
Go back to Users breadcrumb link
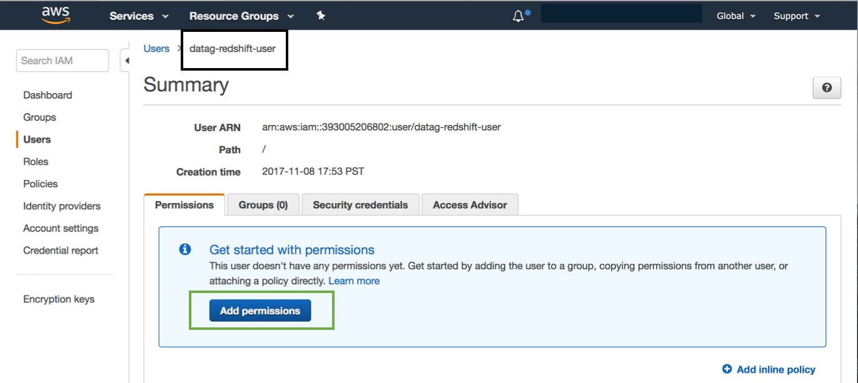156,49
